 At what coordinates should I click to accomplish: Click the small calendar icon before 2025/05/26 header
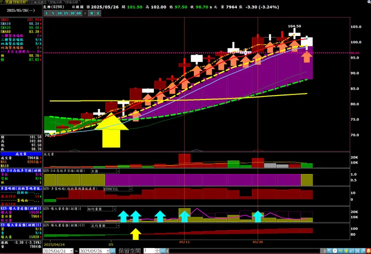point(88,7)
